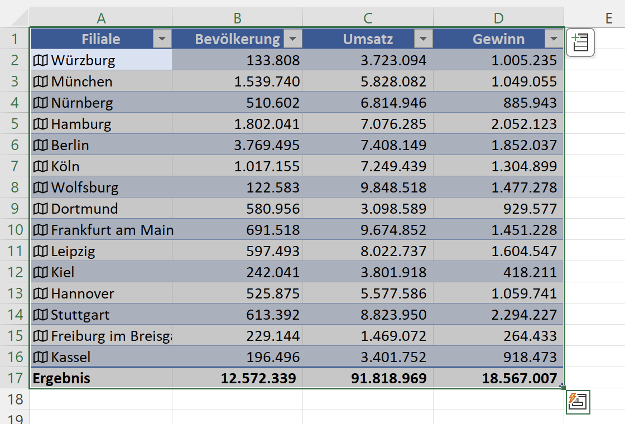625x424 pixels.
Task: Open the Filiale filter dropdown
Action: 162,38
